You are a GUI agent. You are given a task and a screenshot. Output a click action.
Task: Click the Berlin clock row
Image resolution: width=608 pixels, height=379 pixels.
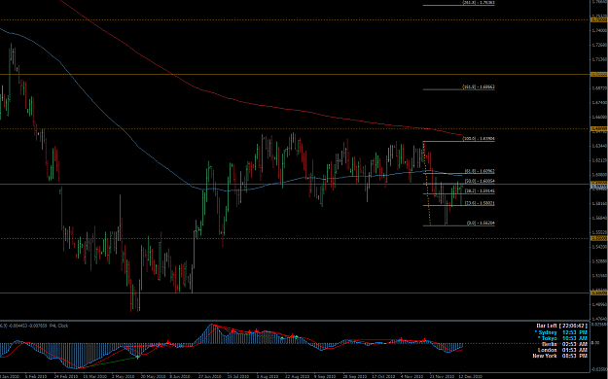click(564, 344)
